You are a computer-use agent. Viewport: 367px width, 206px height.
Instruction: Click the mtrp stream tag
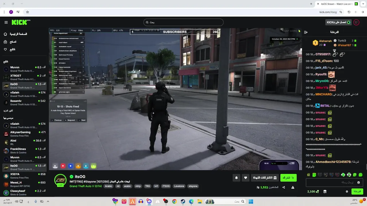[138, 186]
